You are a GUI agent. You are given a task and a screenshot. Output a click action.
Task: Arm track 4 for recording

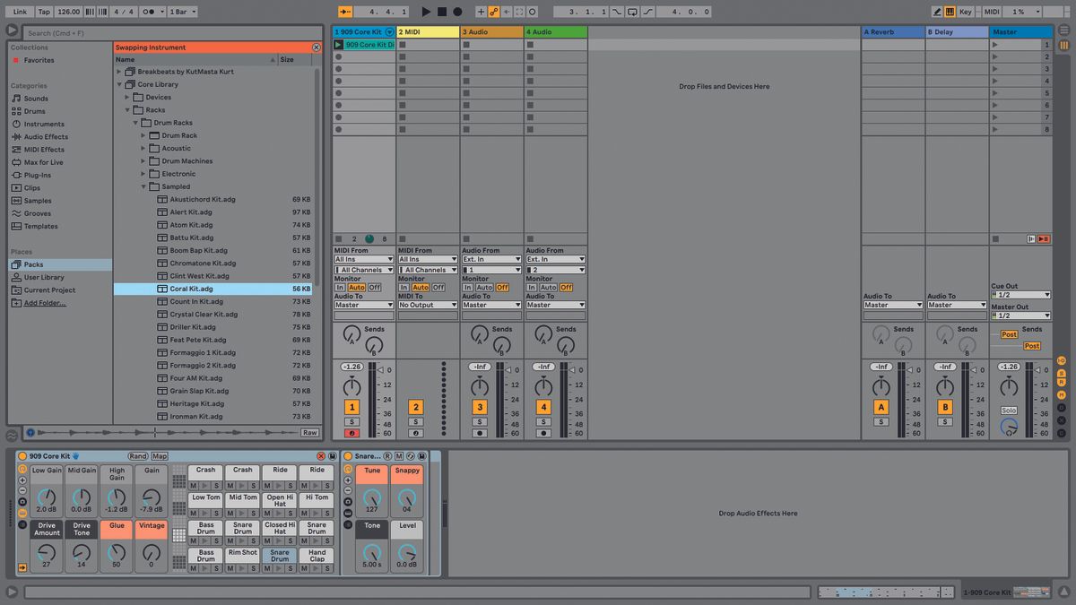(543, 433)
